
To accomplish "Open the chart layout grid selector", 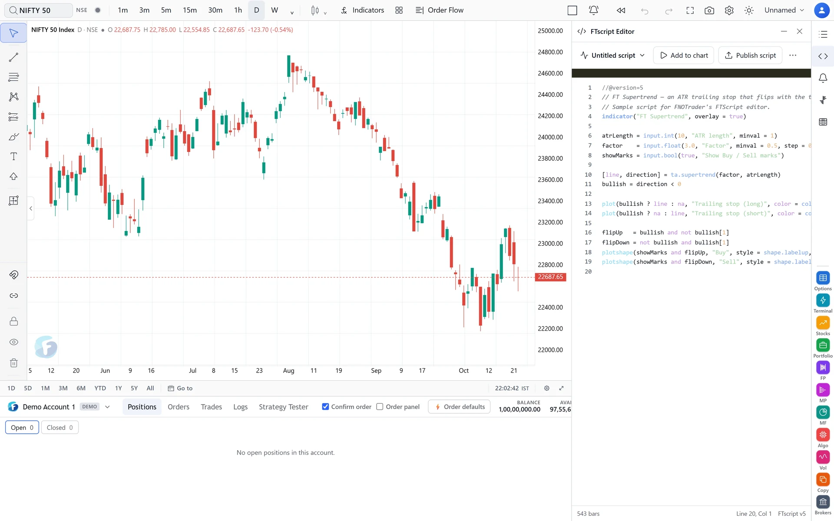I will [x=399, y=10].
